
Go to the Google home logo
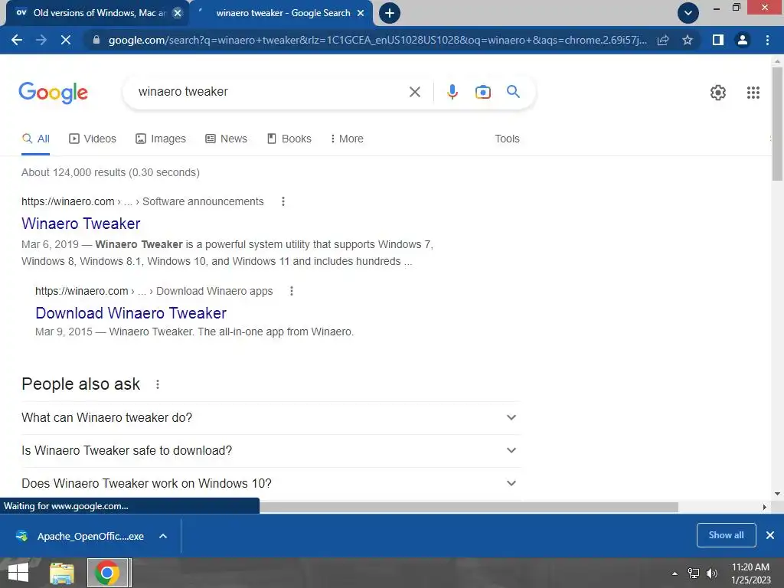click(53, 93)
